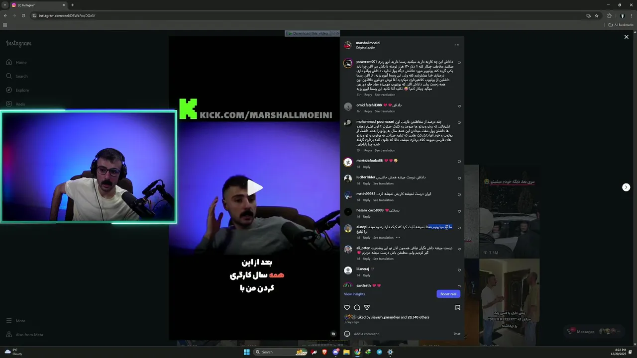Open the three-dot options for the post
The width and height of the screenshot is (637, 358).
457,45
